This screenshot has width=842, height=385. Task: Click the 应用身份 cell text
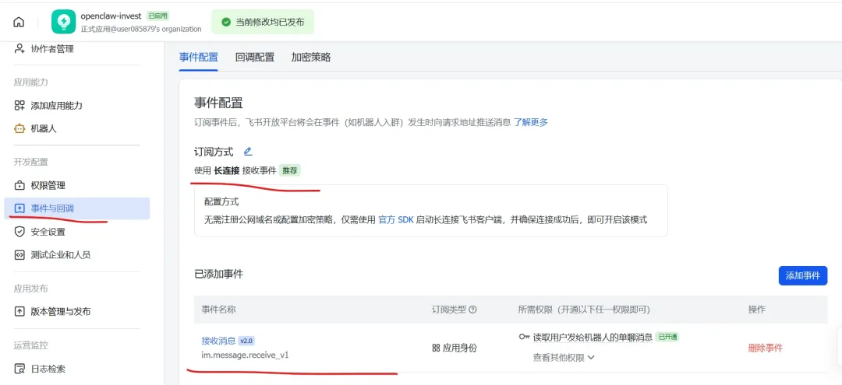click(x=460, y=348)
